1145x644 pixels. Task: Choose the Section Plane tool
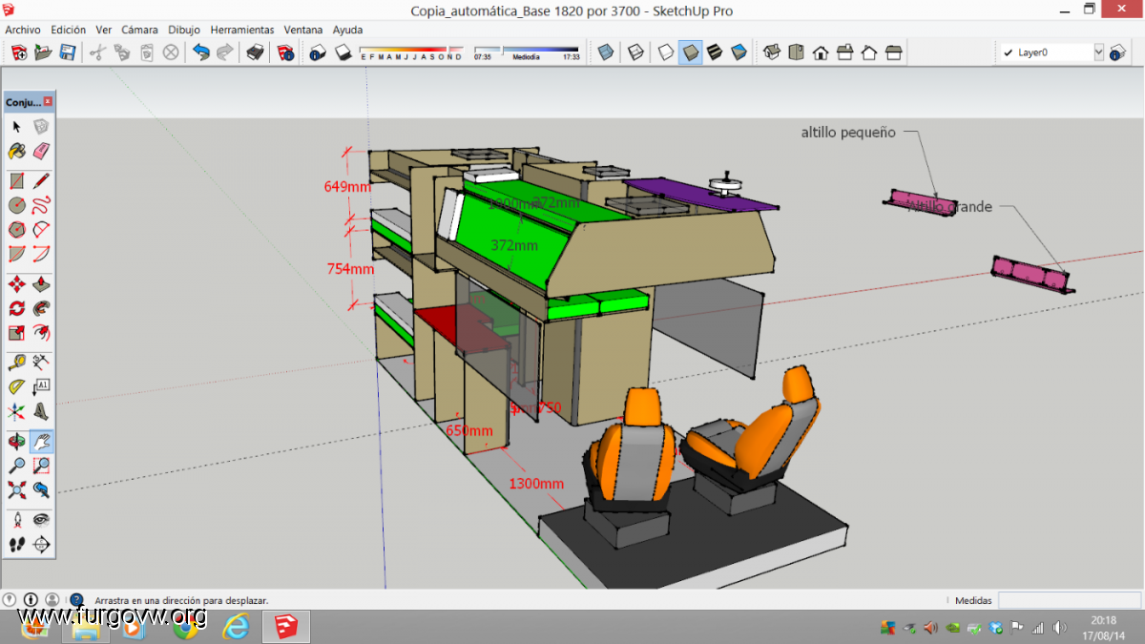coord(41,545)
